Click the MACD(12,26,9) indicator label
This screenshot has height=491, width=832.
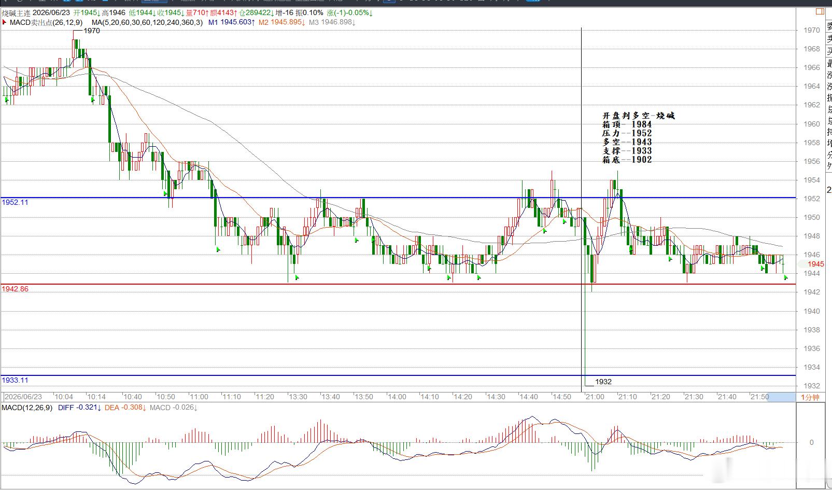point(27,408)
